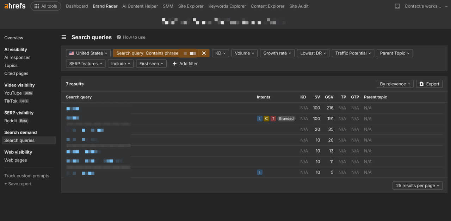Click the Save report link
The width and height of the screenshot is (451, 221).
point(18,184)
